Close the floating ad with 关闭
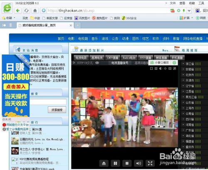The width and height of the screenshot is (208, 170). coord(7,119)
